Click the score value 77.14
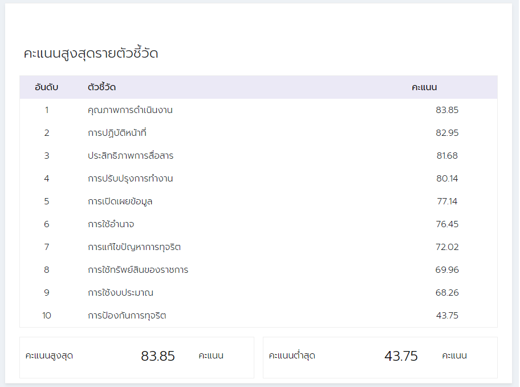Image resolution: width=520 pixels, height=387 pixels. 447,201
